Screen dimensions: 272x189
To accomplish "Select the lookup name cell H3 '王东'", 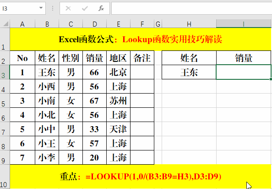I will tap(189, 72).
